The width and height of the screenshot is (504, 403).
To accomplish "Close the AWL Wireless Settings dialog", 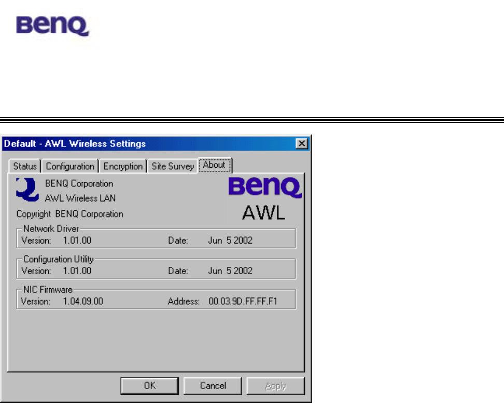I will (301, 143).
